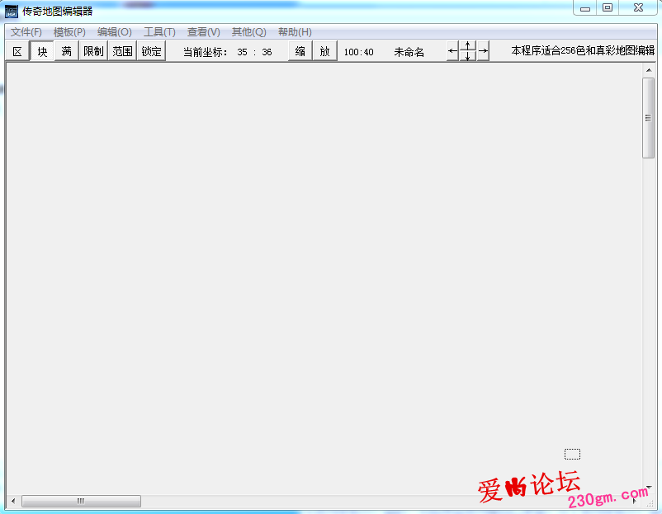Image resolution: width=662 pixels, height=514 pixels.
Task: Click the 限制 toolbar button
Action: pos(93,51)
